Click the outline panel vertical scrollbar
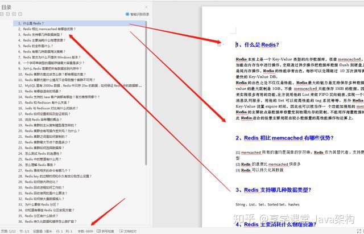The width and height of the screenshot is (364, 234). pyautogui.click(x=146, y=93)
